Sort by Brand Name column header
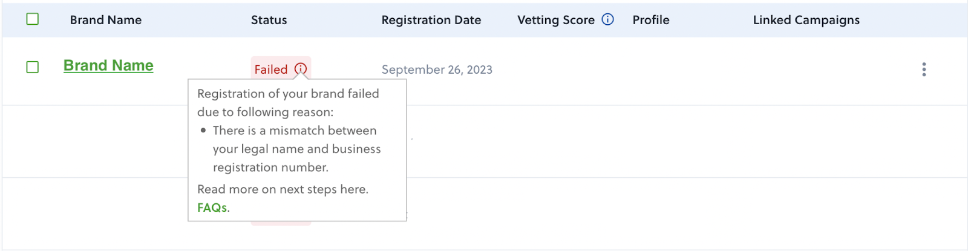Screen dimensions: 968x251 click(x=106, y=20)
